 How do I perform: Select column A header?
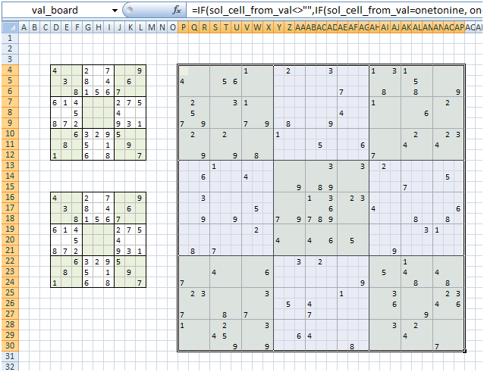click(x=24, y=27)
